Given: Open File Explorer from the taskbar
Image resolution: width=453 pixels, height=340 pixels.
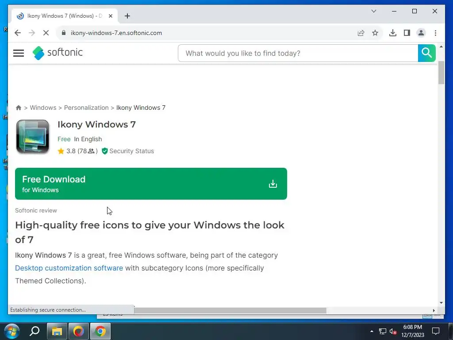Looking at the screenshot, I should 57,331.
